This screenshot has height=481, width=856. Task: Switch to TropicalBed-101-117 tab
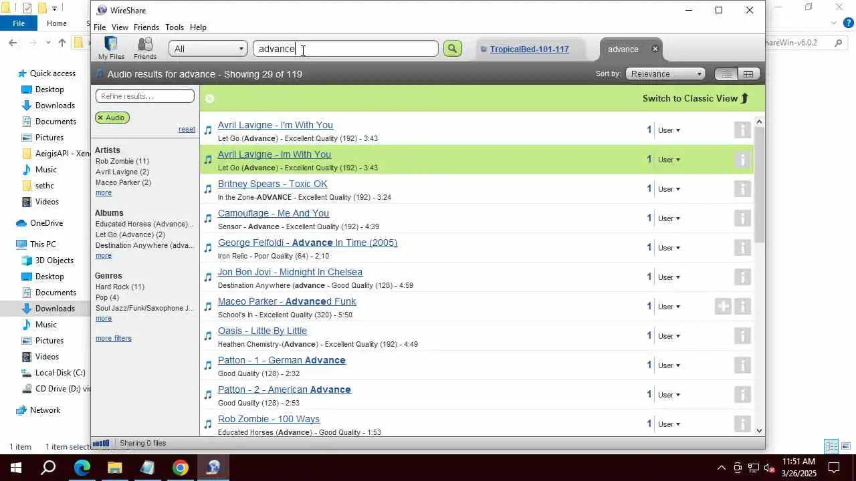coord(529,49)
